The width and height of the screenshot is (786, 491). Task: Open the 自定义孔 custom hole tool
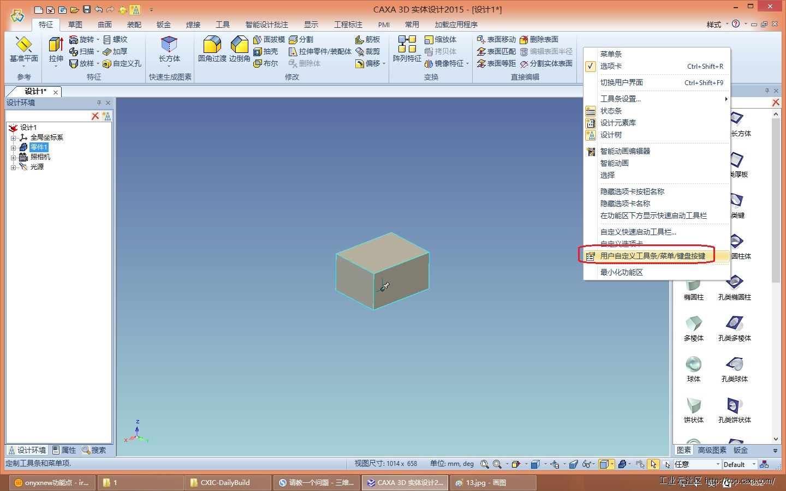pos(122,63)
